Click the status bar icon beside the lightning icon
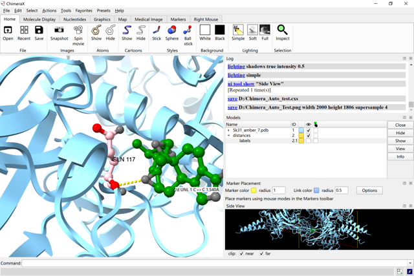The height and width of the screenshot is (276, 414). 400,271
